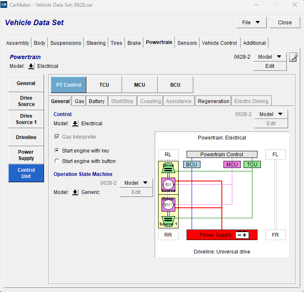Click the Operation State Machine Edit button

136,192
